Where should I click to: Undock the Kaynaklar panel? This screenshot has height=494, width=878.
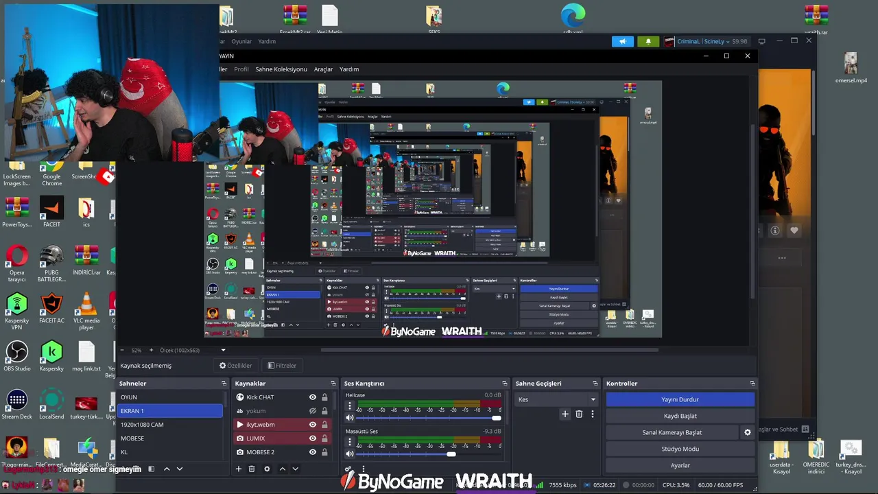(x=333, y=384)
